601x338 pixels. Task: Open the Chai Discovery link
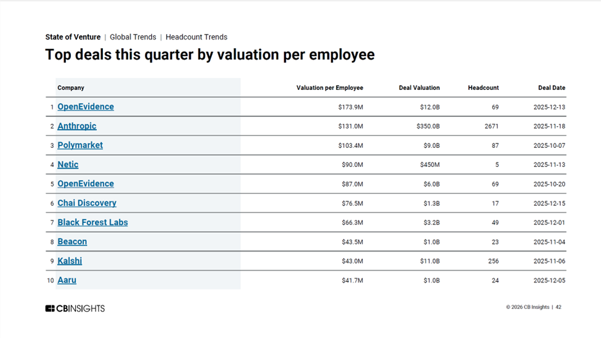87,203
